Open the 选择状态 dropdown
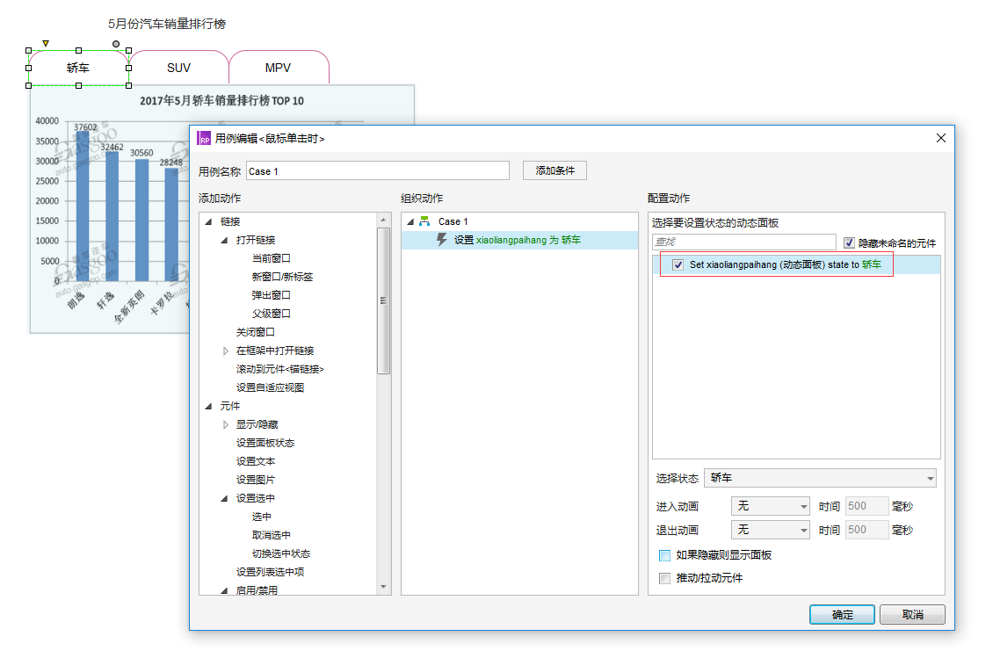Image resolution: width=993 pixels, height=658 pixels. [x=820, y=478]
